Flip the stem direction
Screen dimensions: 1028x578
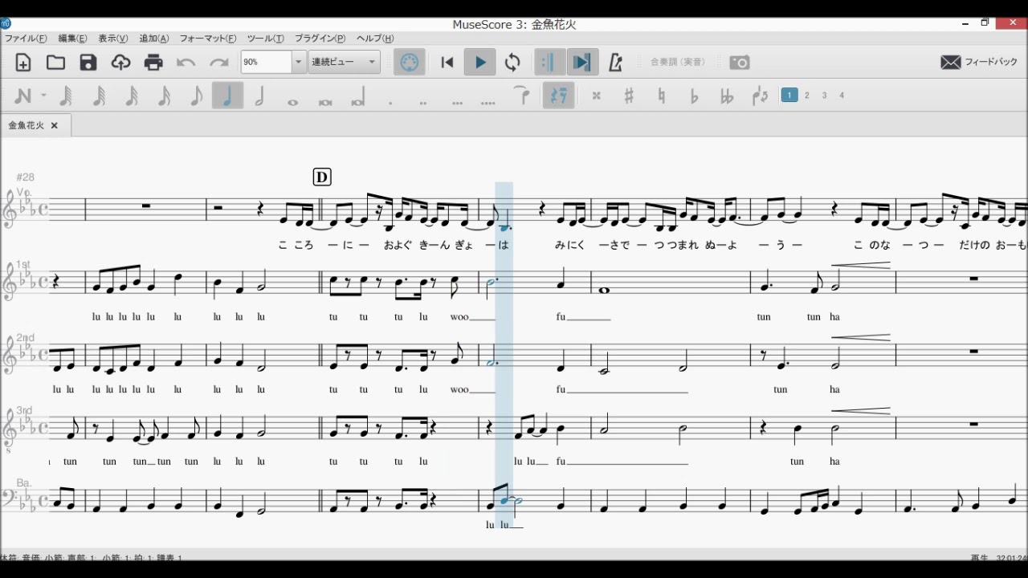point(760,96)
